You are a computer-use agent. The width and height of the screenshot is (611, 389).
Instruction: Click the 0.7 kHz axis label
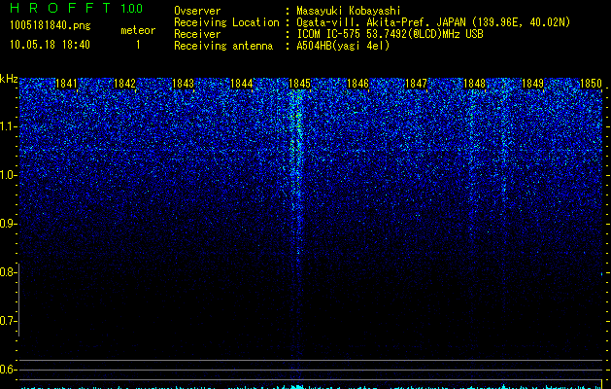[x=8, y=321]
